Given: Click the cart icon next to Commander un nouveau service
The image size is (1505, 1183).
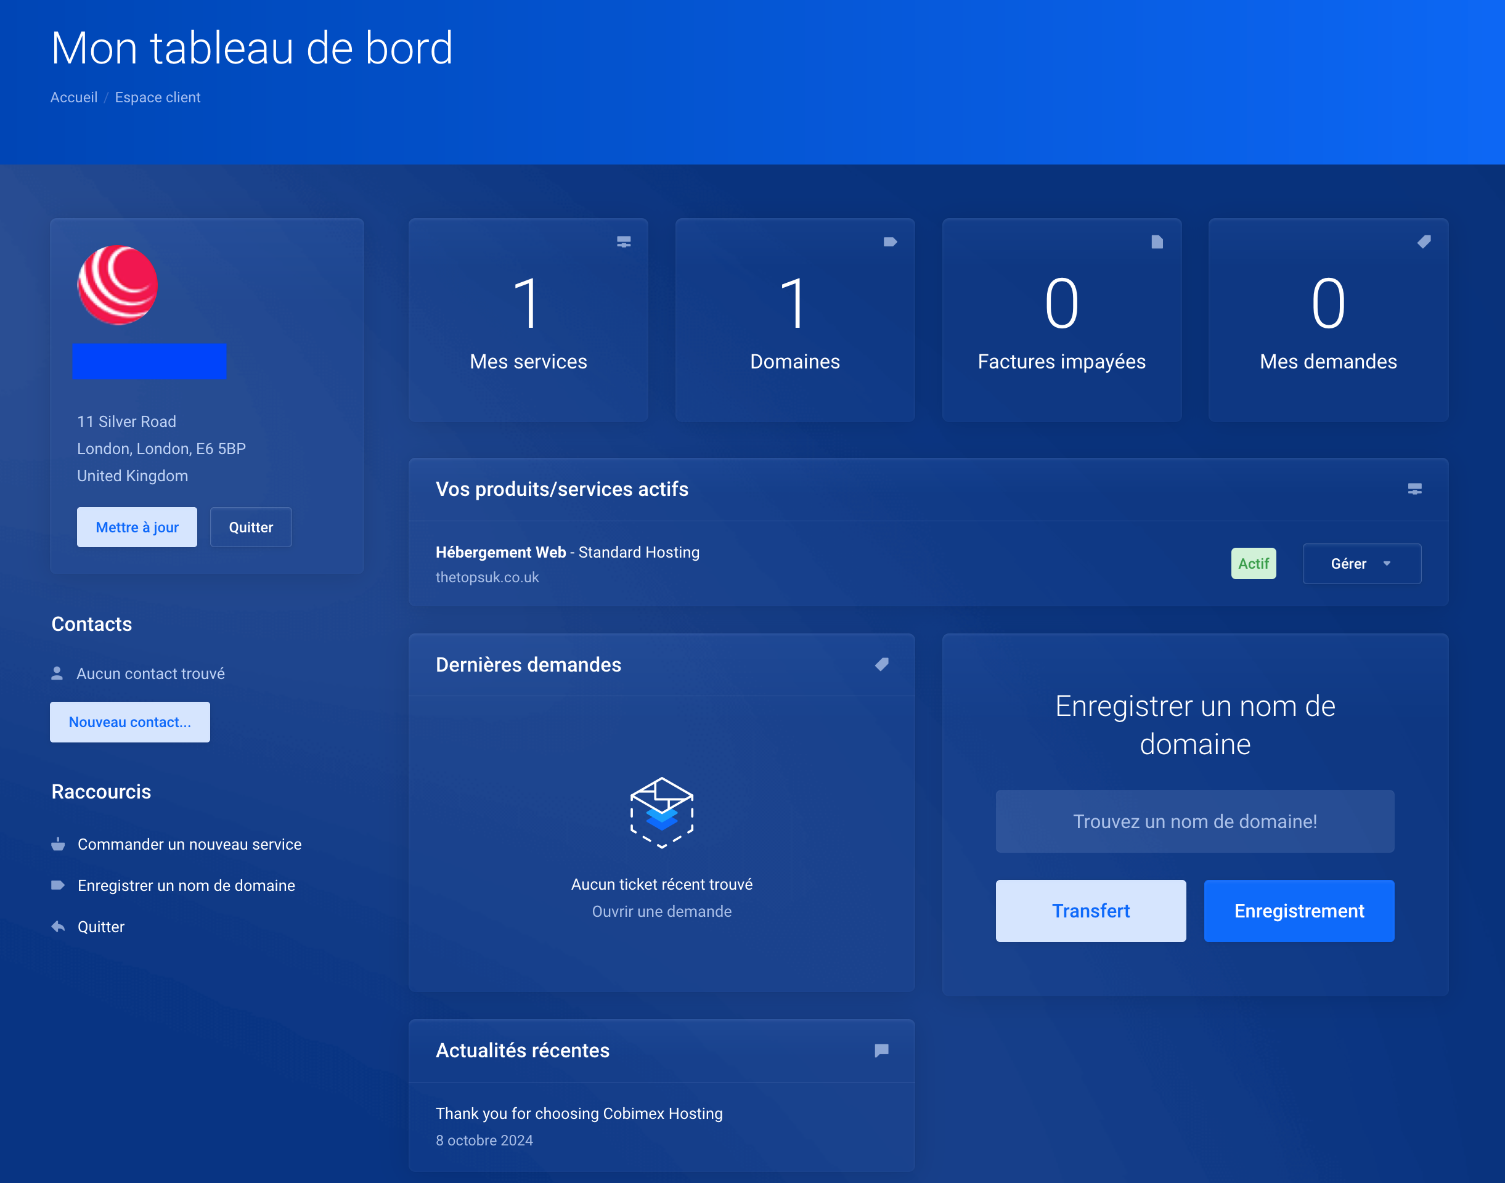Looking at the screenshot, I should [57, 844].
